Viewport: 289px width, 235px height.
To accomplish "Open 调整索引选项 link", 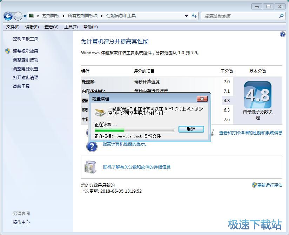I will tap(26, 60).
